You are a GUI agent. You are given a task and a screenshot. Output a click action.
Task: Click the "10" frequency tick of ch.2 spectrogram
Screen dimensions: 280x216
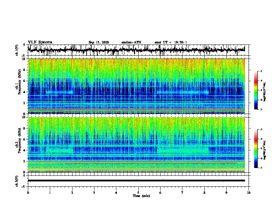click(24, 117)
